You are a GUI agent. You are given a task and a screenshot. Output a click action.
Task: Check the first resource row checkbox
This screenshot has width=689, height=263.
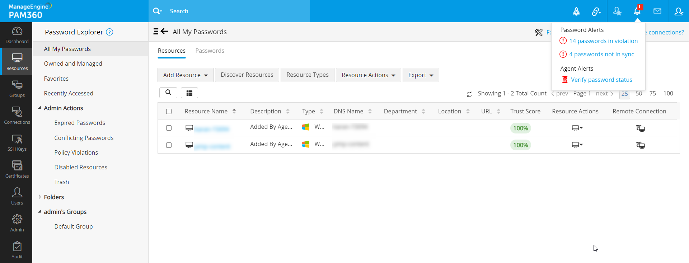click(169, 128)
